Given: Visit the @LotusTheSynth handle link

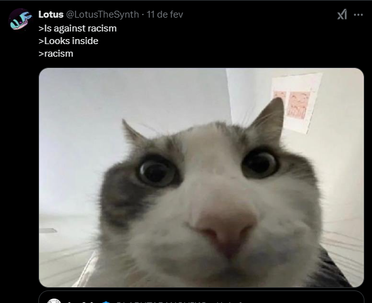Looking at the screenshot, I should tap(102, 14).
